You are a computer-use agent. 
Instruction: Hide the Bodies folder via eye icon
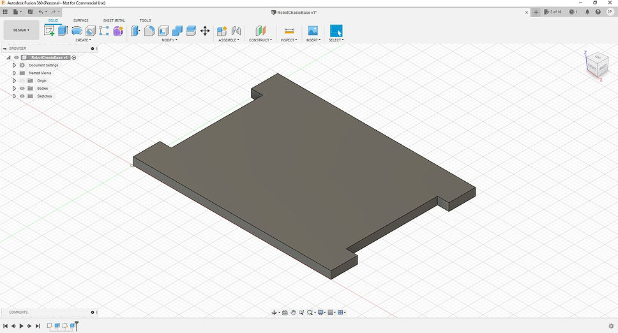(x=22, y=89)
